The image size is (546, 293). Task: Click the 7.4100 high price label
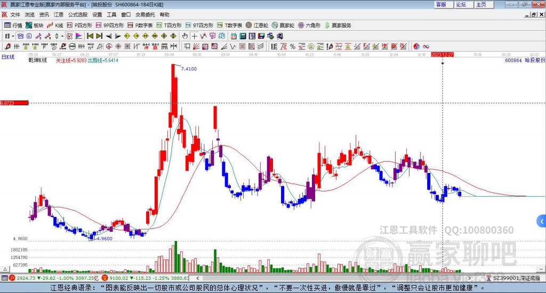click(189, 69)
